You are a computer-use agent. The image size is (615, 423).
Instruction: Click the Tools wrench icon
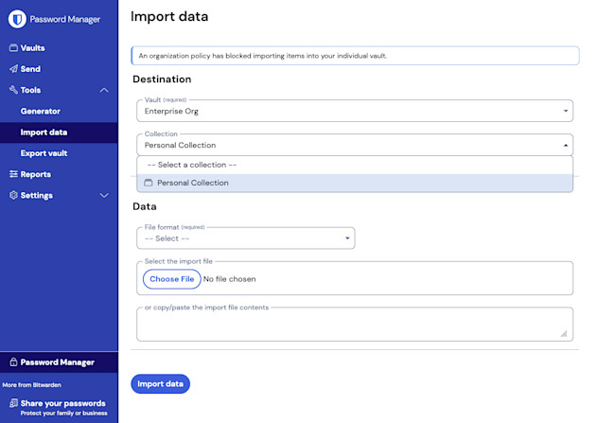13,90
